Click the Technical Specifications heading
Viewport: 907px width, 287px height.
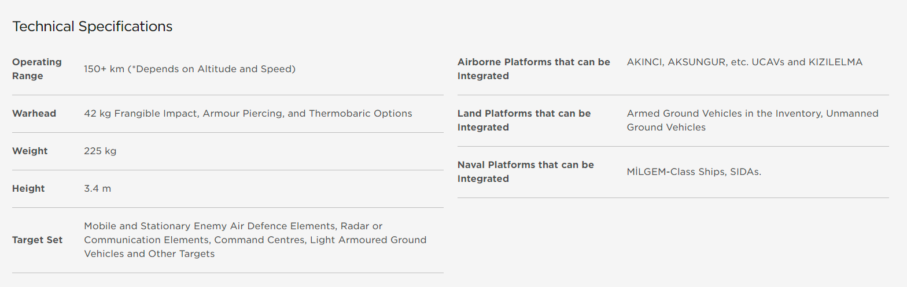point(93,27)
